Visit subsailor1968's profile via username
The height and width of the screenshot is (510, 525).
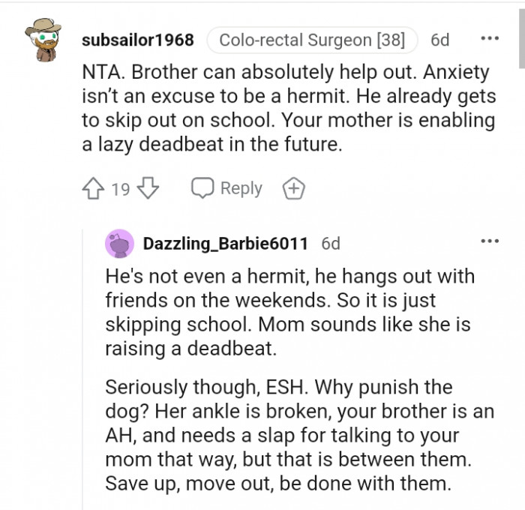pyautogui.click(x=137, y=40)
